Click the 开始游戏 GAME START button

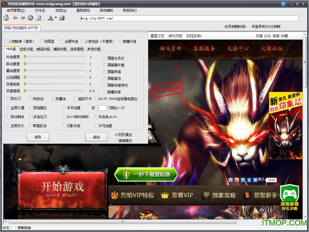[x=62, y=190]
